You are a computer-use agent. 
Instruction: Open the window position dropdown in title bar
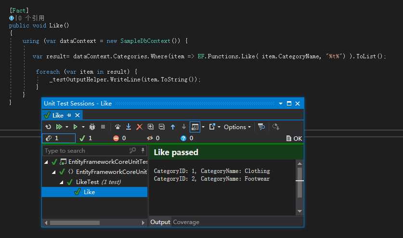pos(281,104)
